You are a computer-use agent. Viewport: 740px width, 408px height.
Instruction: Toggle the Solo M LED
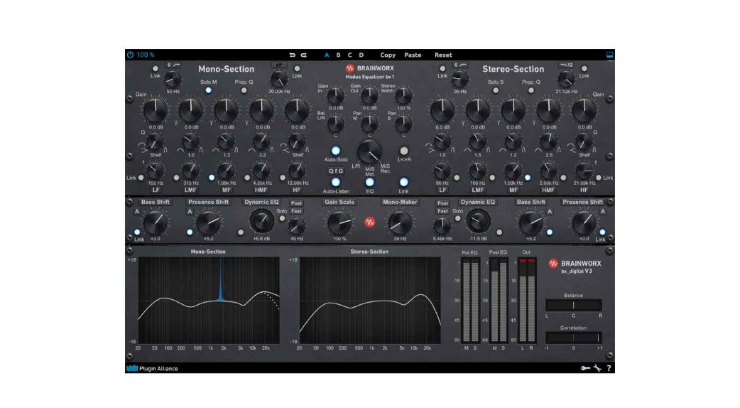click(209, 90)
